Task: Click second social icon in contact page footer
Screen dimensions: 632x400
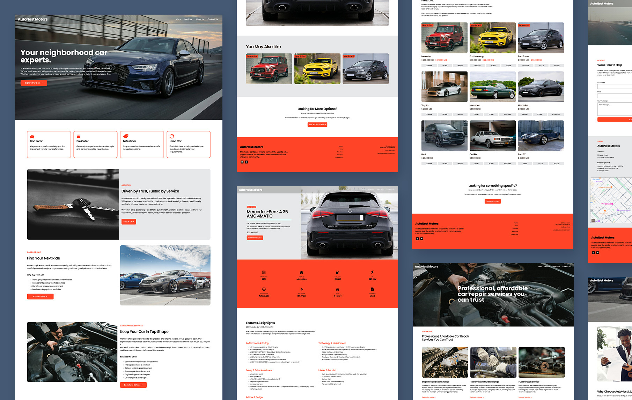Action: pos(598,252)
